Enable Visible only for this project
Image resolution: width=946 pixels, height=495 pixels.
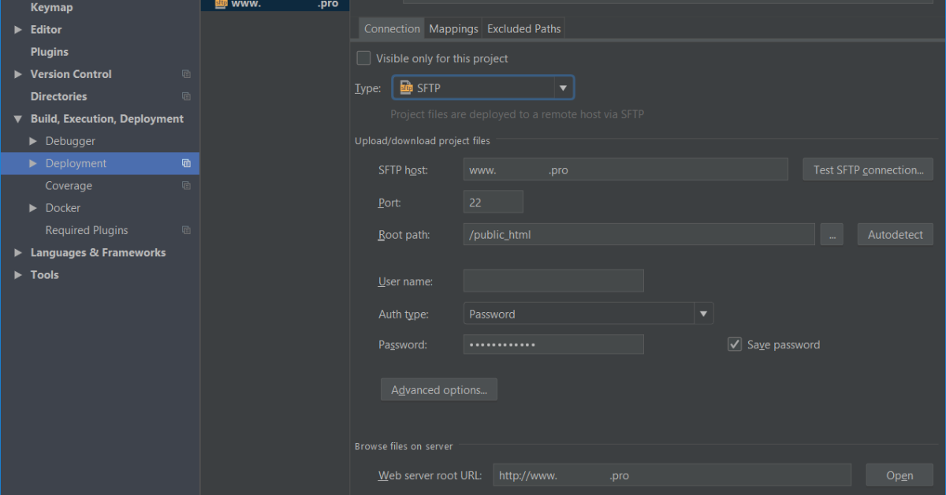(x=363, y=58)
